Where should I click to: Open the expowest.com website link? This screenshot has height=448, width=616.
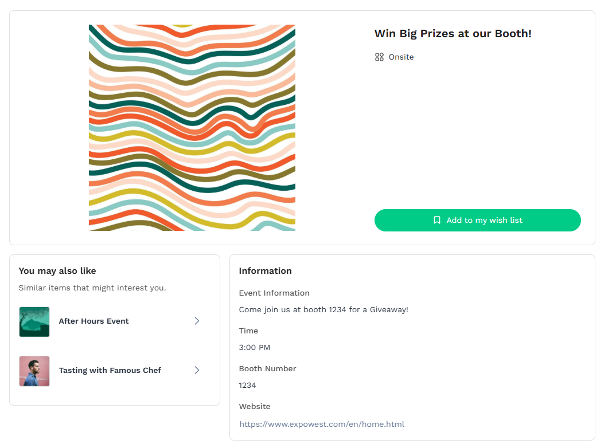click(322, 424)
